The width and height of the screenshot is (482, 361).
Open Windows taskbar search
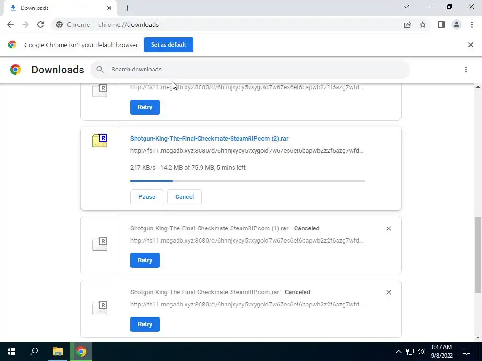click(34, 352)
